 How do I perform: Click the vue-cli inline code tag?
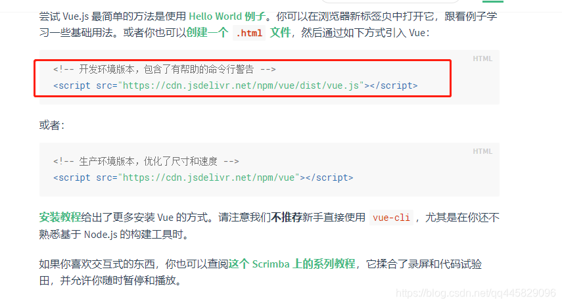[x=391, y=218]
